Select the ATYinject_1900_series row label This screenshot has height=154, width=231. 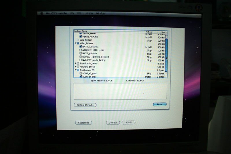pyautogui.click(x=93, y=50)
